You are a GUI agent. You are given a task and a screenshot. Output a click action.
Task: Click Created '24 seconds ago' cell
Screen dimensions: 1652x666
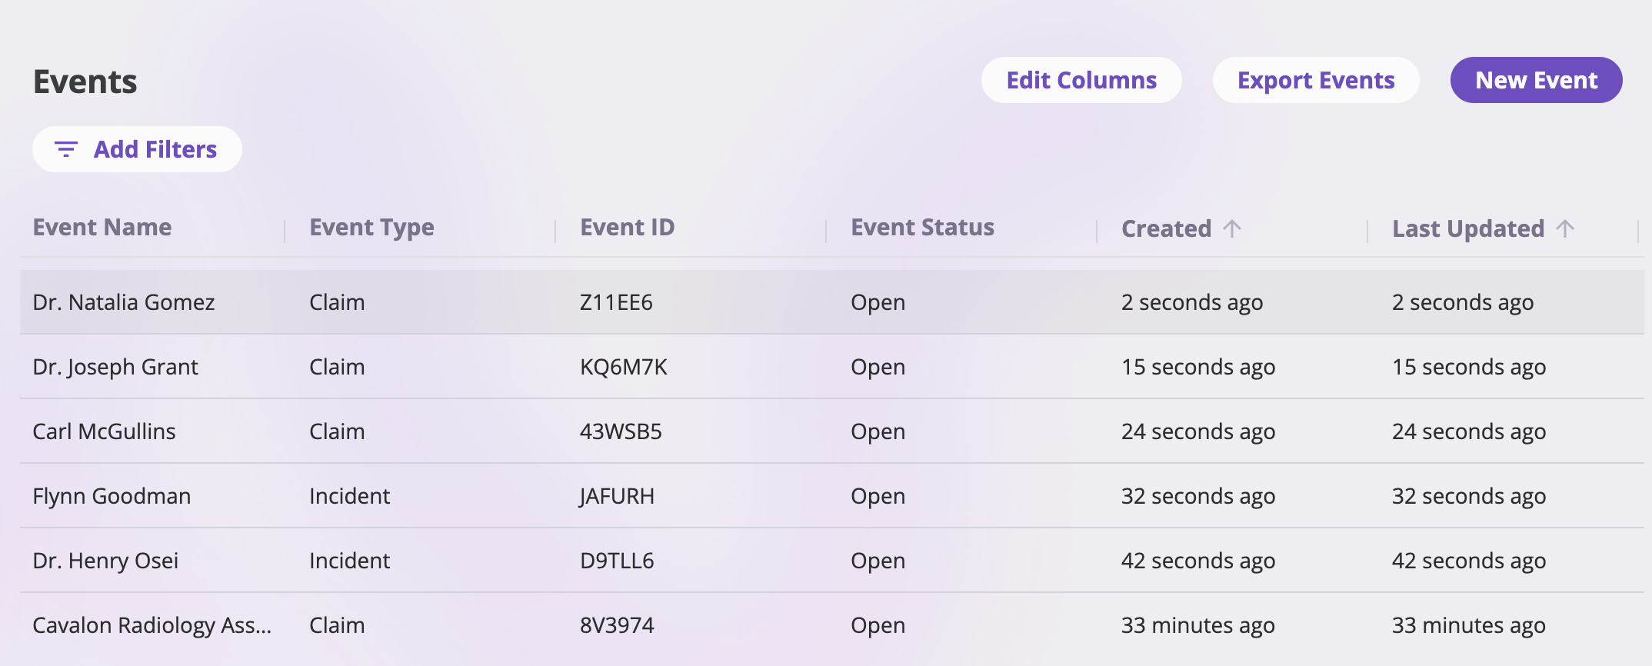coord(1198,432)
